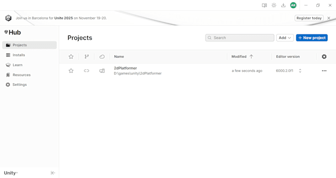Click the Search projects field

[x=240, y=37]
